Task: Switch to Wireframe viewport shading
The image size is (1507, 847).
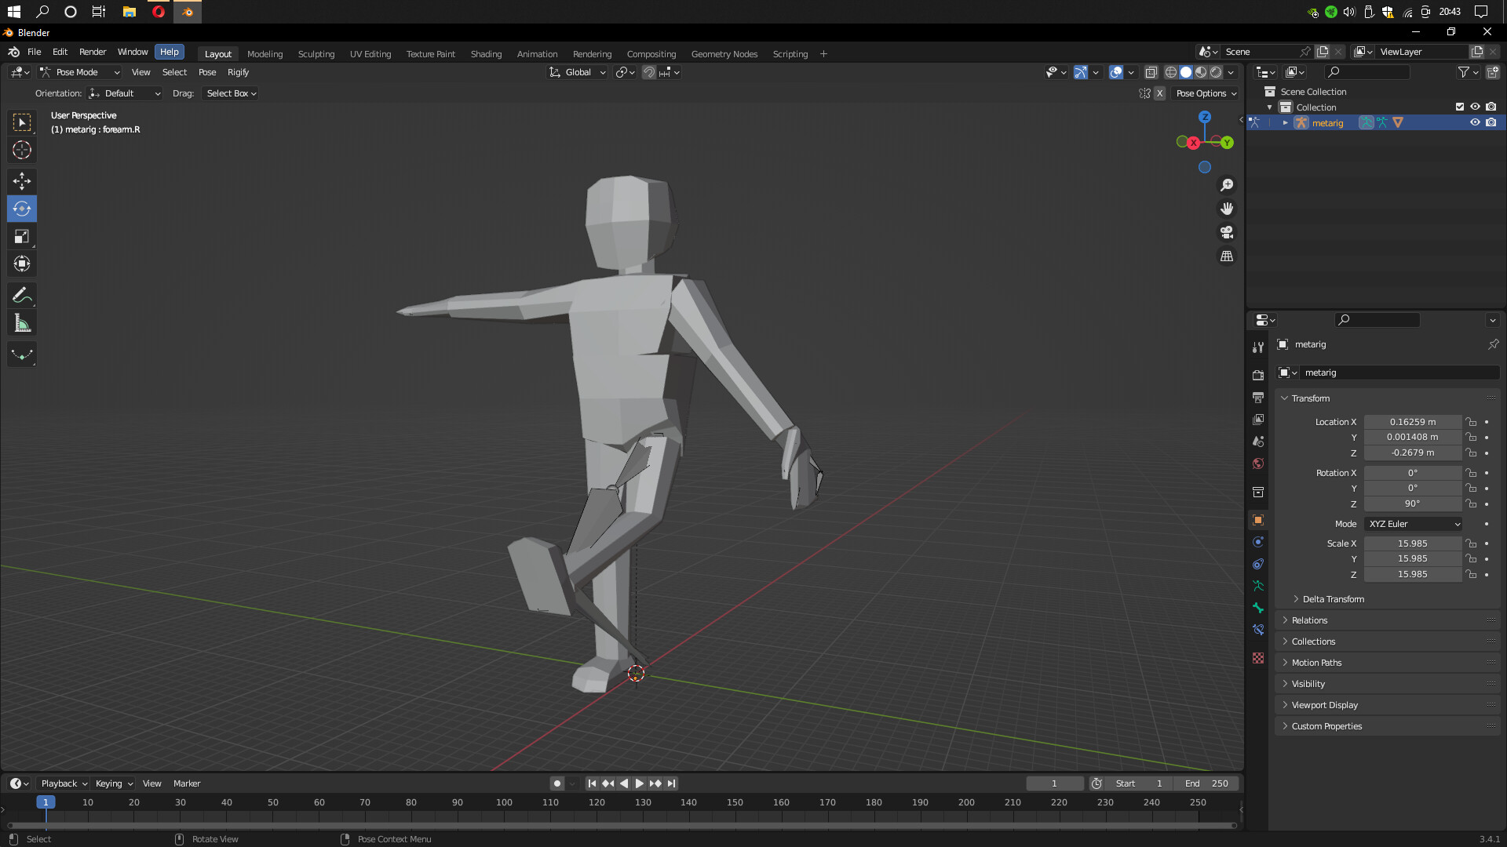Action: [1170, 72]
